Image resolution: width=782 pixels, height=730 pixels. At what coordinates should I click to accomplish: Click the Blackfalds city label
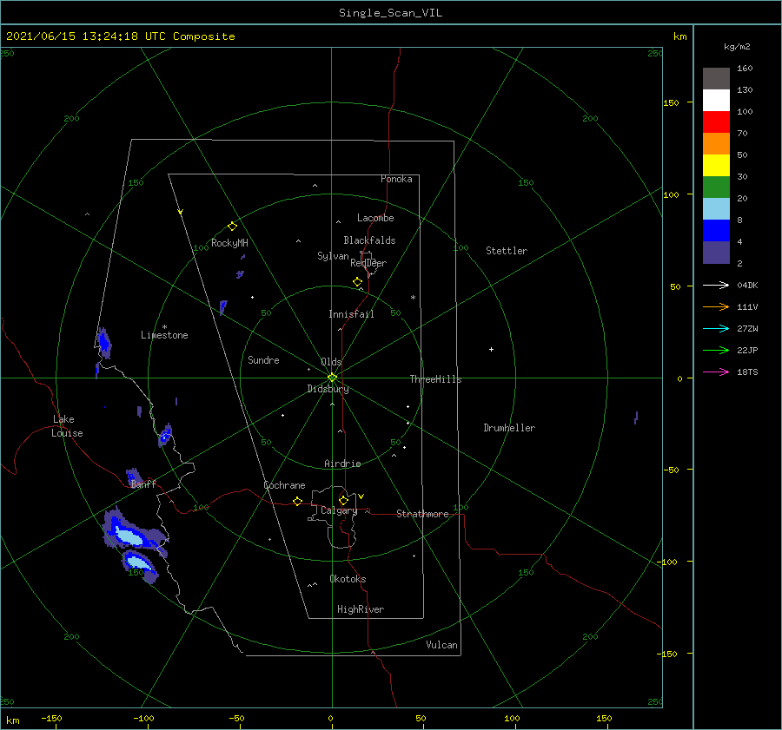[x=369, y=240]
